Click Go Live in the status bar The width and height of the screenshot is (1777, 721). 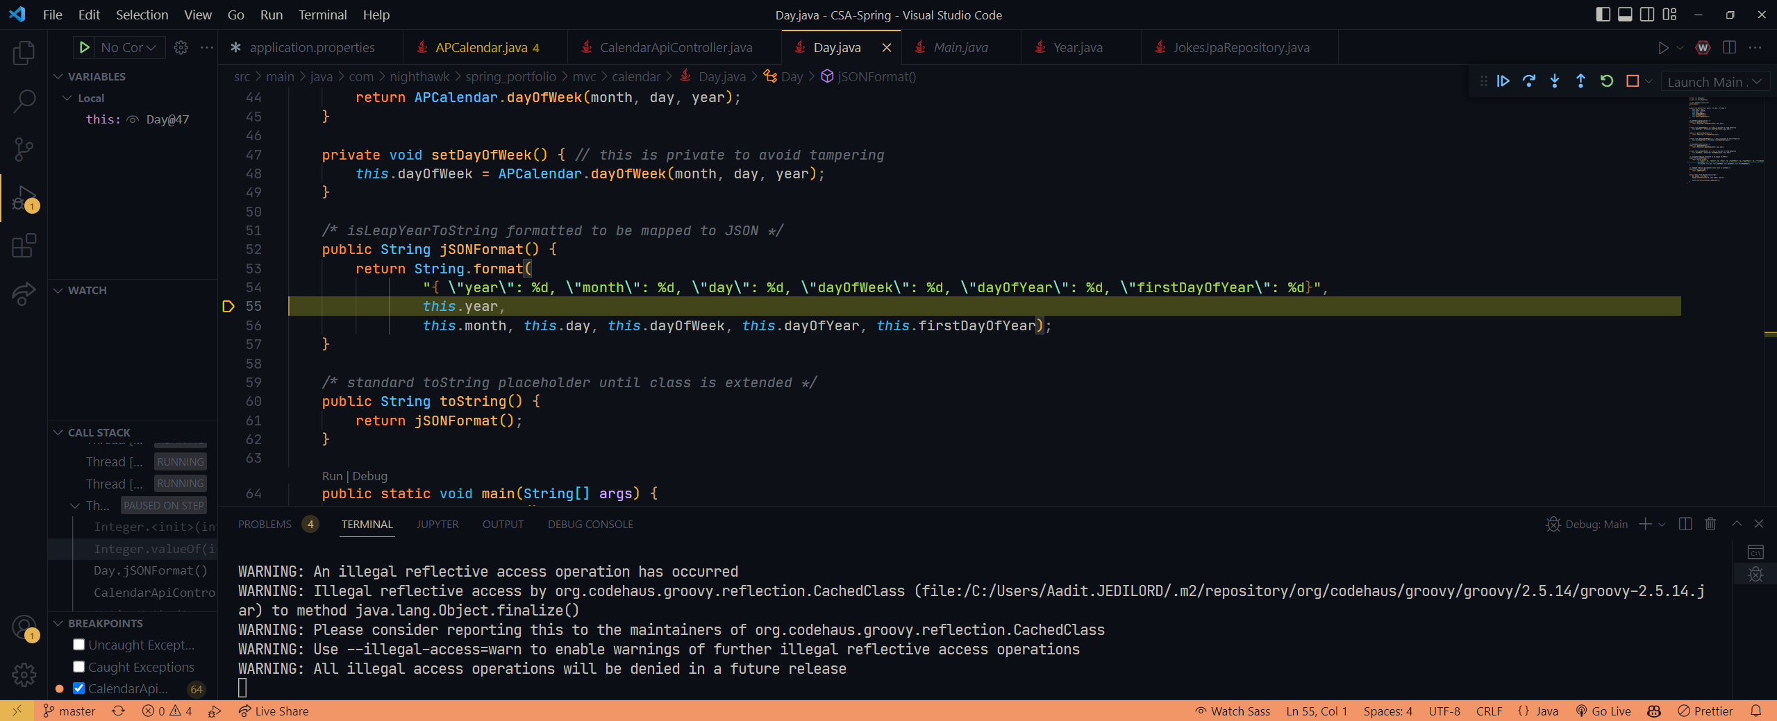[x=1603, y=711]
